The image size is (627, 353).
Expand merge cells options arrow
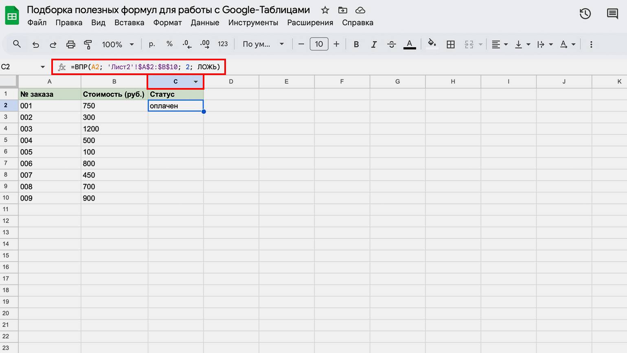tap(480, 44)
